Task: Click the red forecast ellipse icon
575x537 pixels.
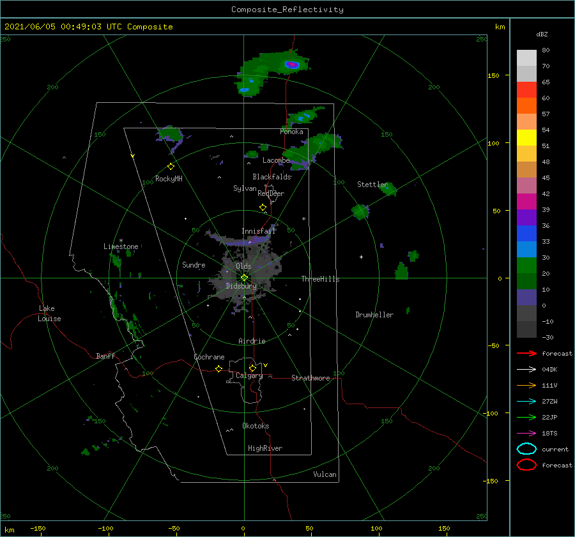Action: pyautogui.click(x=526, y=465)
